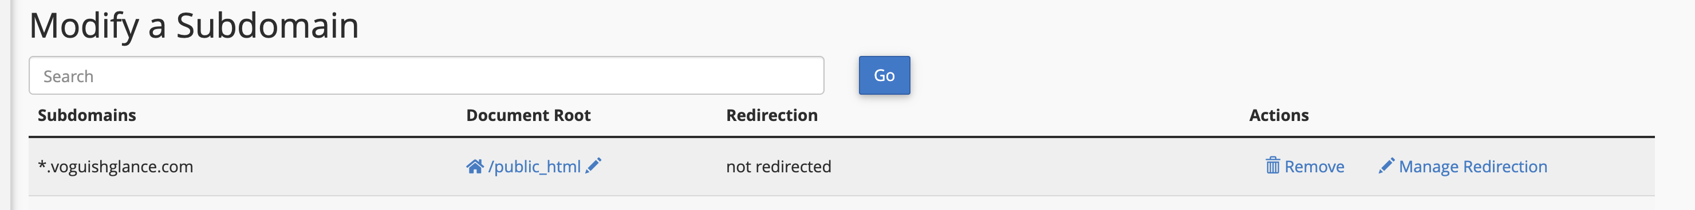Click the left sidebar border strip
The height and width of the screenshot is (210, 1695).
(5, 105)
